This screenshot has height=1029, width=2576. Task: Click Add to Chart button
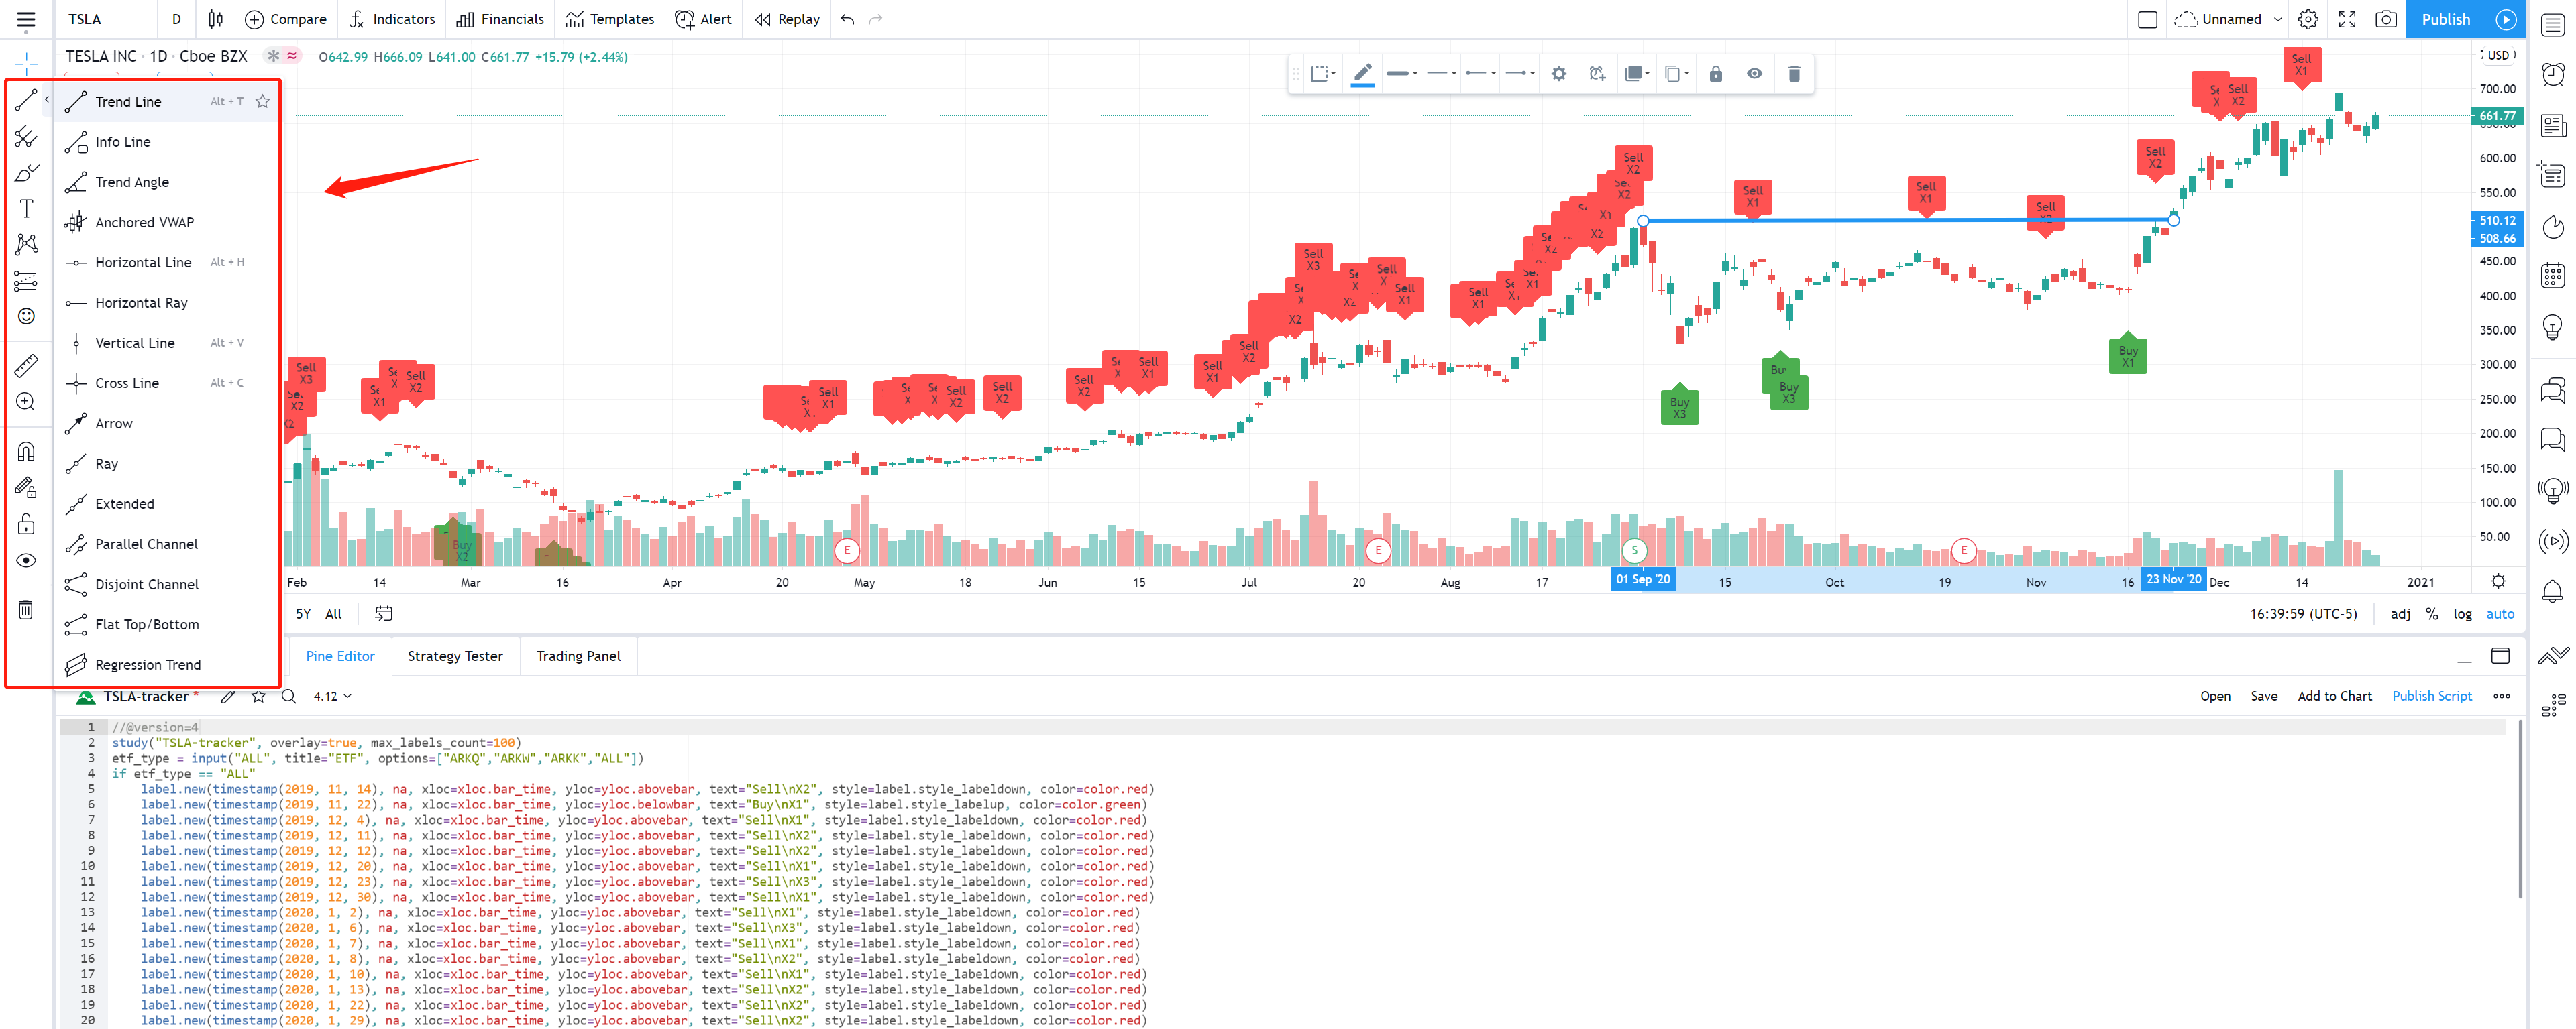coord(2334,697)
